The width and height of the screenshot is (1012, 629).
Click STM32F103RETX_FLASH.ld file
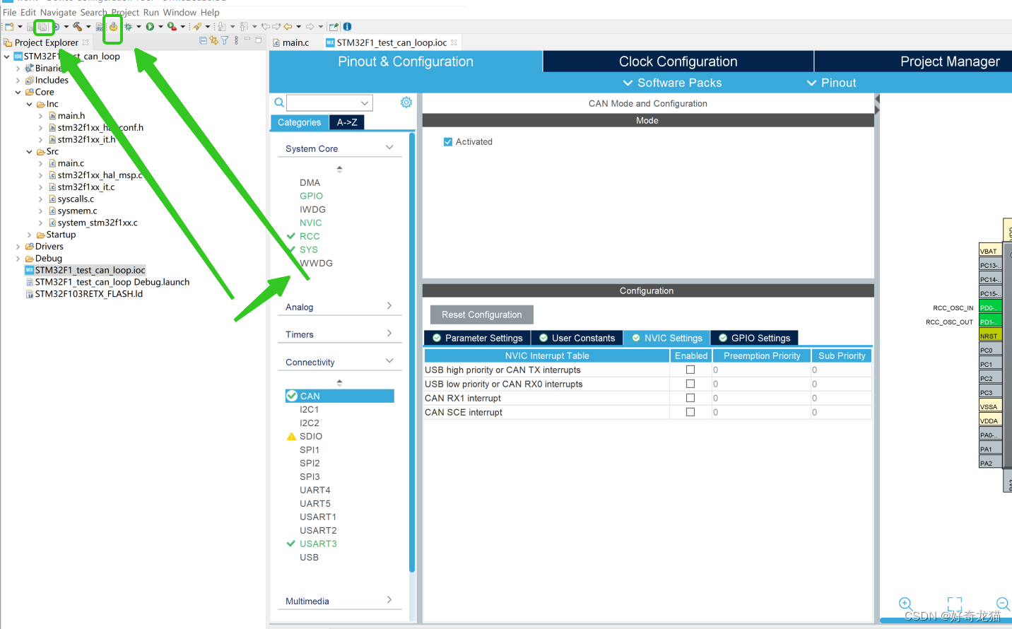tap(89, 294)
